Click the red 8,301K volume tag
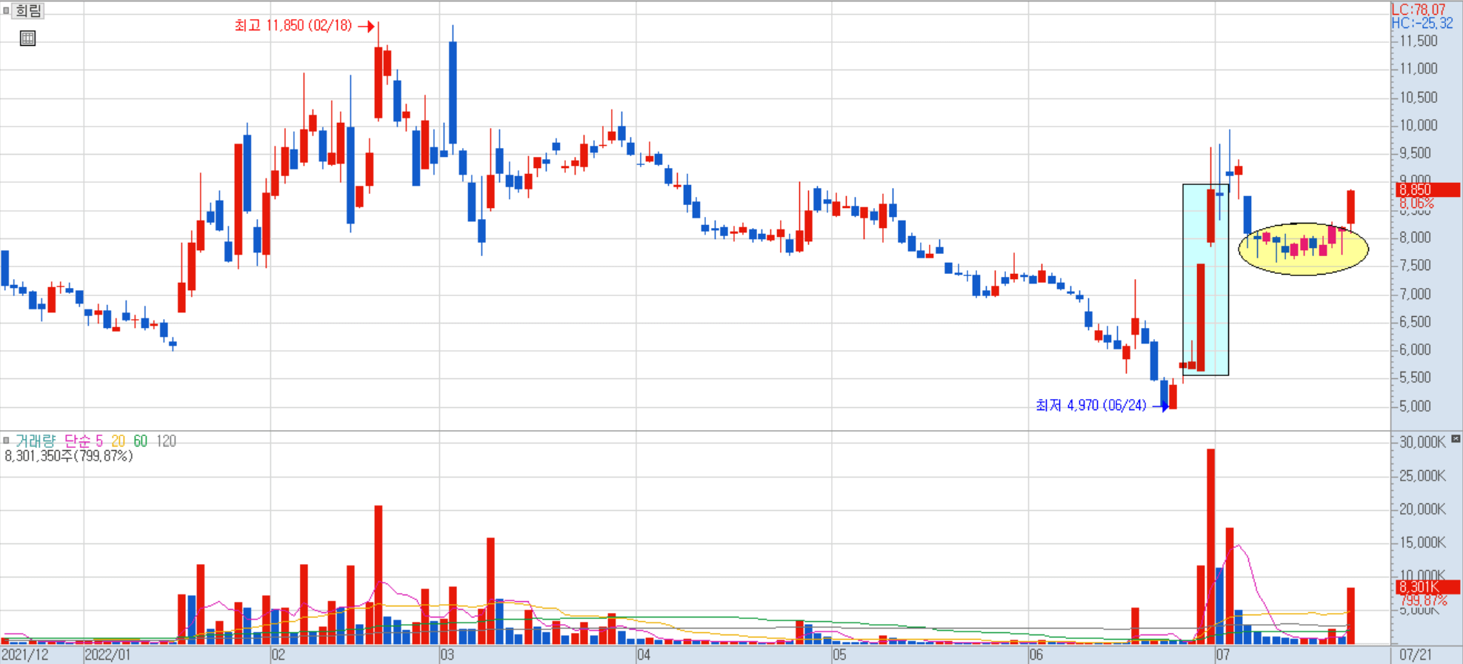The image size is (1463, 664). point(1428,587)
